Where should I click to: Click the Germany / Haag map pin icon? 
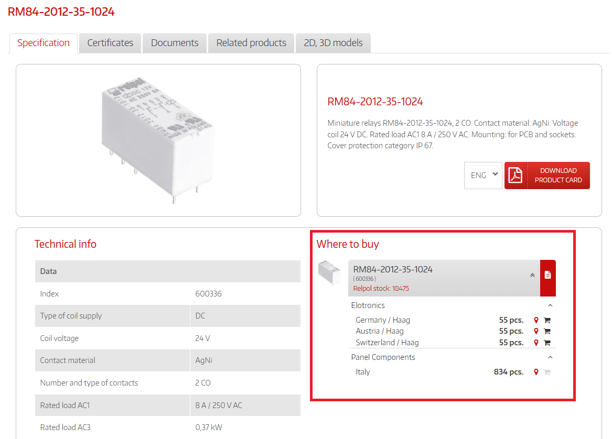click(x=536, y=320)
